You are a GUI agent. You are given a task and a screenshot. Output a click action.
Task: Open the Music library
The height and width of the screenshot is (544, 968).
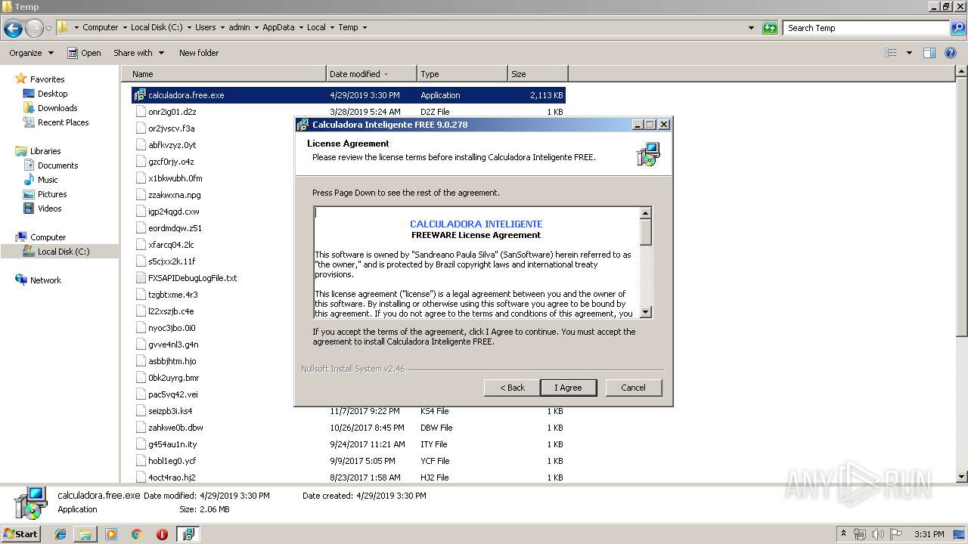tap(48, 180)
